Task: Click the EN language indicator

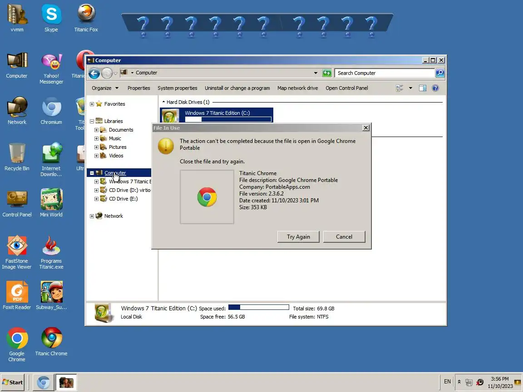Action: 447,382
